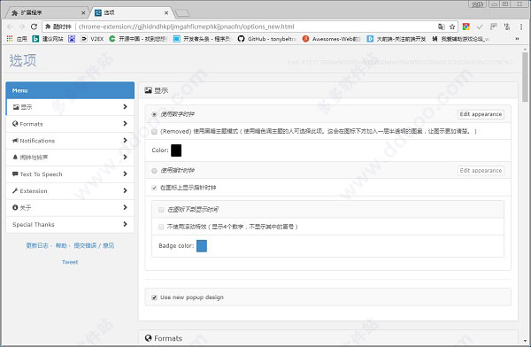Click the translate icon in the address bar
531x347 pixels.
point(442,27)
